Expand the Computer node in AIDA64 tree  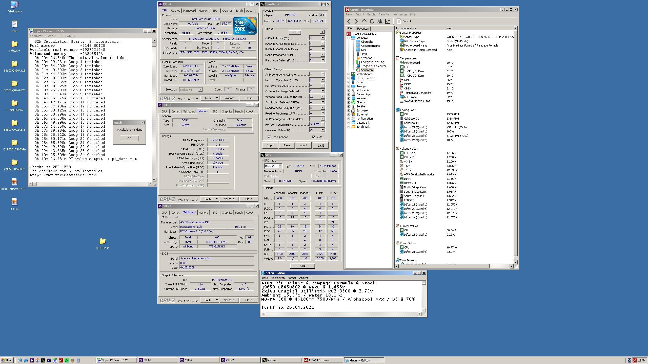point(349,37)
